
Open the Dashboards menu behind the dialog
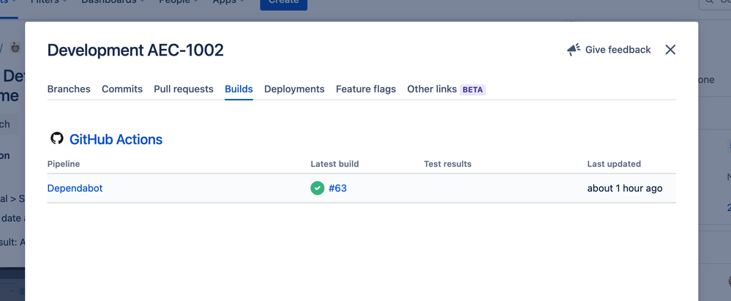[x=113, y=2]
